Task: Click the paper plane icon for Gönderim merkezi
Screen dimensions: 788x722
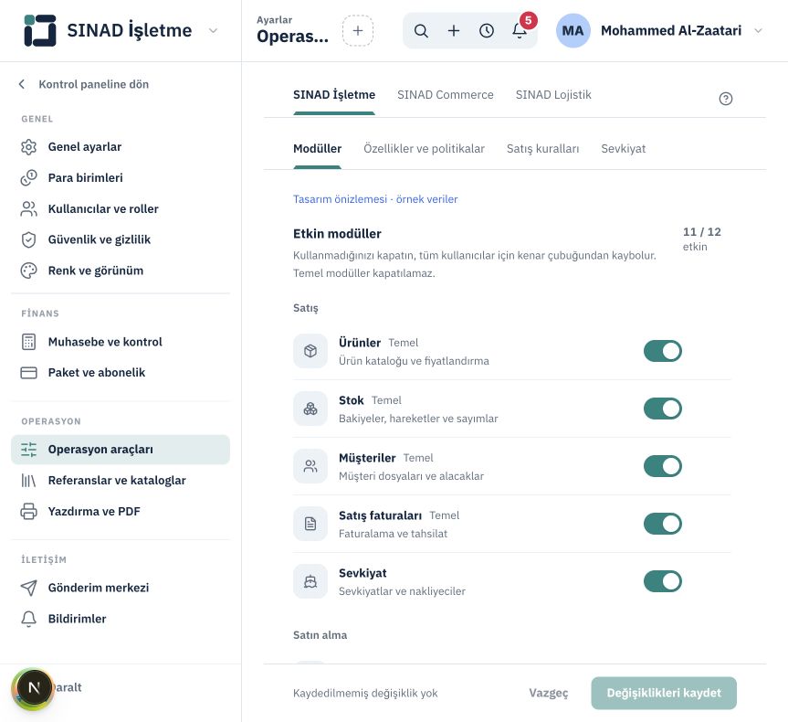Action: [x=28, y=588]
